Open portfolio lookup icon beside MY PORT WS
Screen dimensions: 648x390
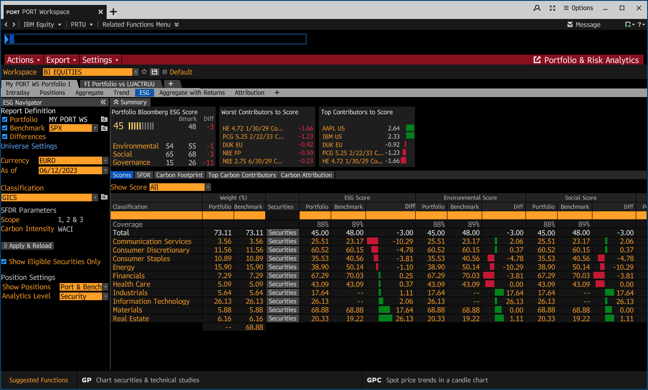[x=104, y=120]
